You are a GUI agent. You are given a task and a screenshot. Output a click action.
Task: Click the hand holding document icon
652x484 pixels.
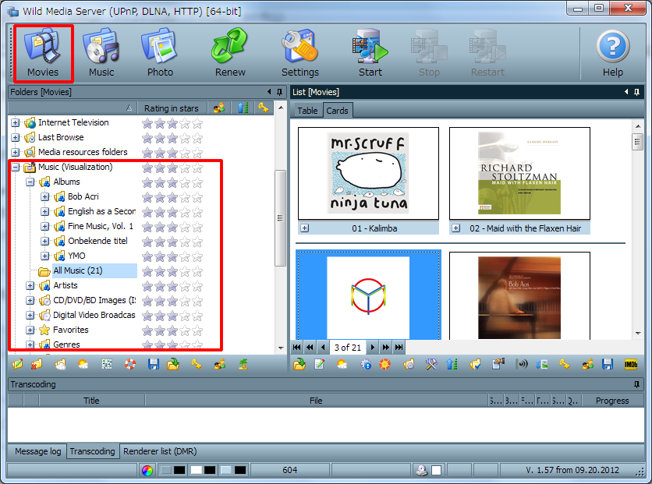tap(498, 364)
